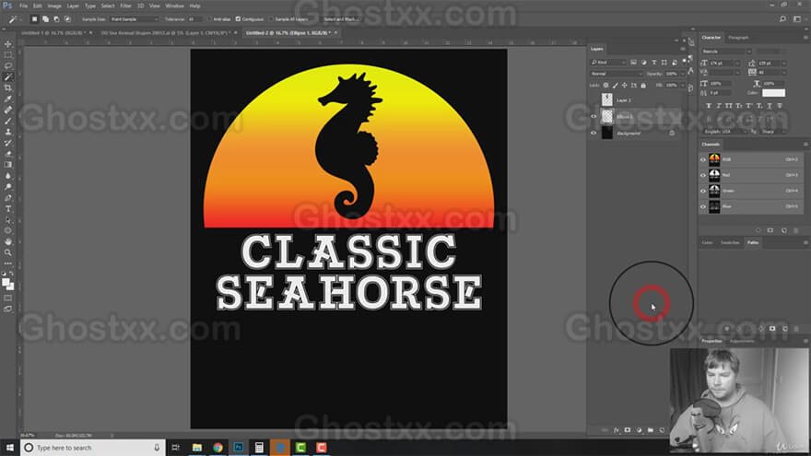Toggle the Contiguous checkbox
Image resolution: width=811 pixels, height=456 pixels.
238,19
